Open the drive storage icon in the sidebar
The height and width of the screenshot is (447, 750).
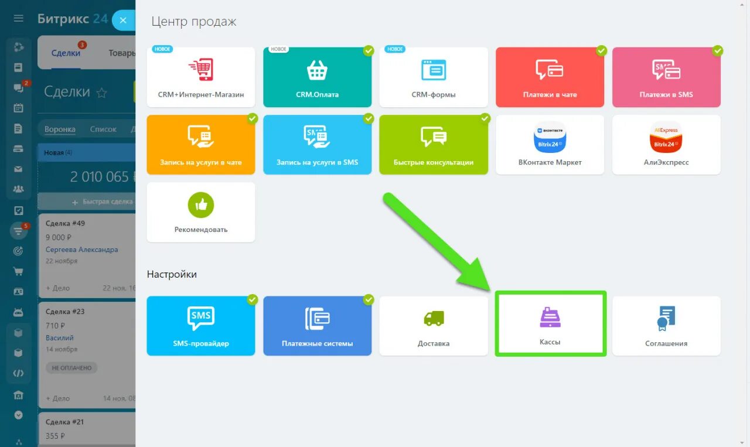coord(18,149)
